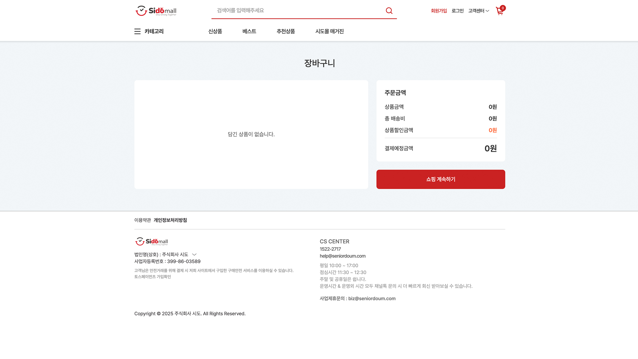Click the 장바구니 page heading

320,63
